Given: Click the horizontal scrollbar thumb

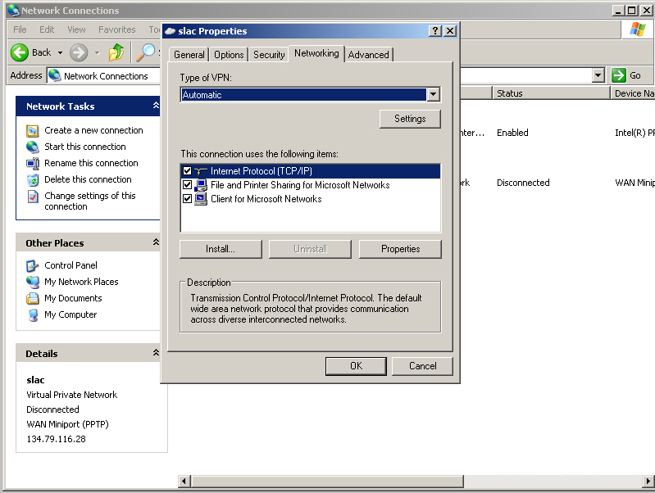Looking at the screenshot, I should 327,482.
